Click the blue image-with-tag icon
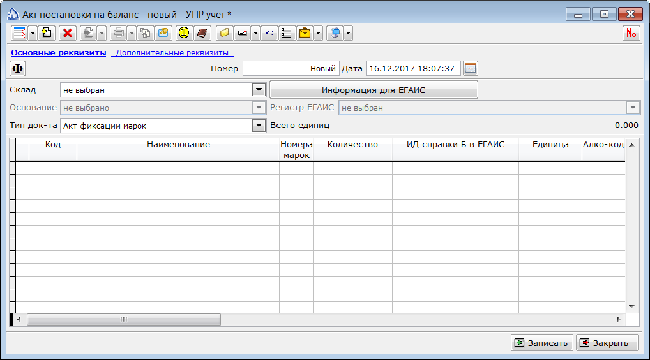Image resolution: width=650 pixels, height=360 pixels. click(163, 33)
